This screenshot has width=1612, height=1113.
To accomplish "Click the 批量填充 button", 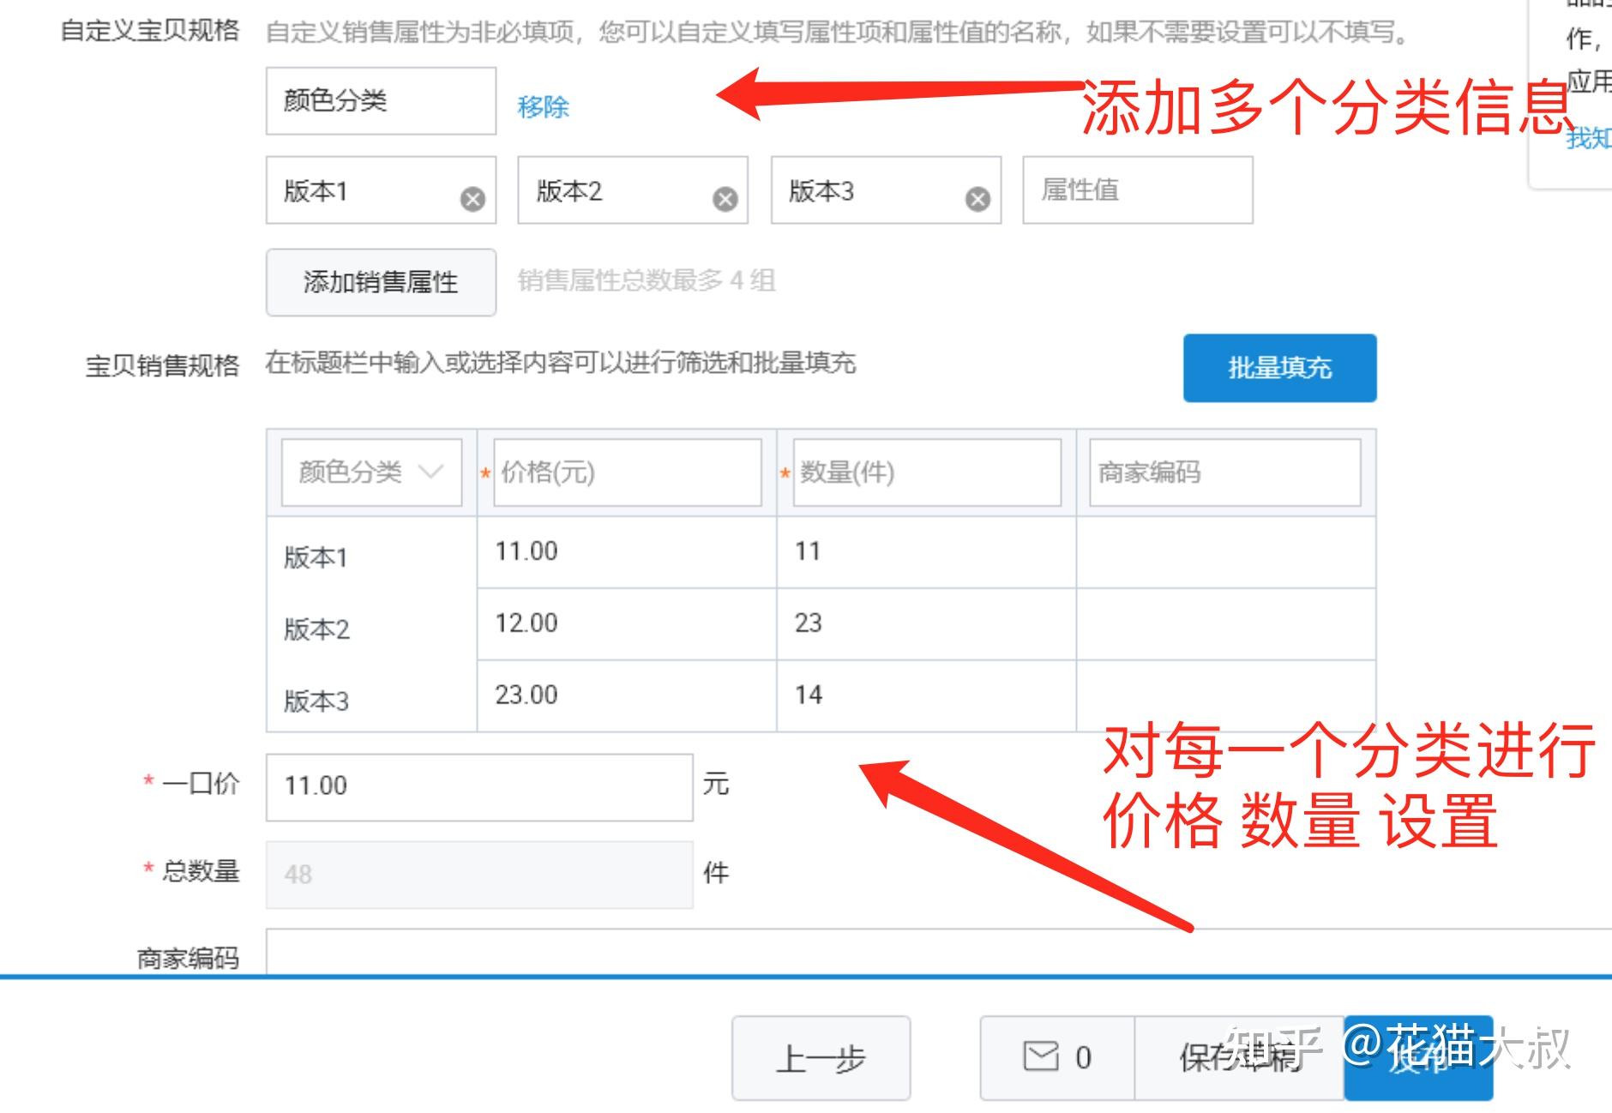I will (1279, 368).
